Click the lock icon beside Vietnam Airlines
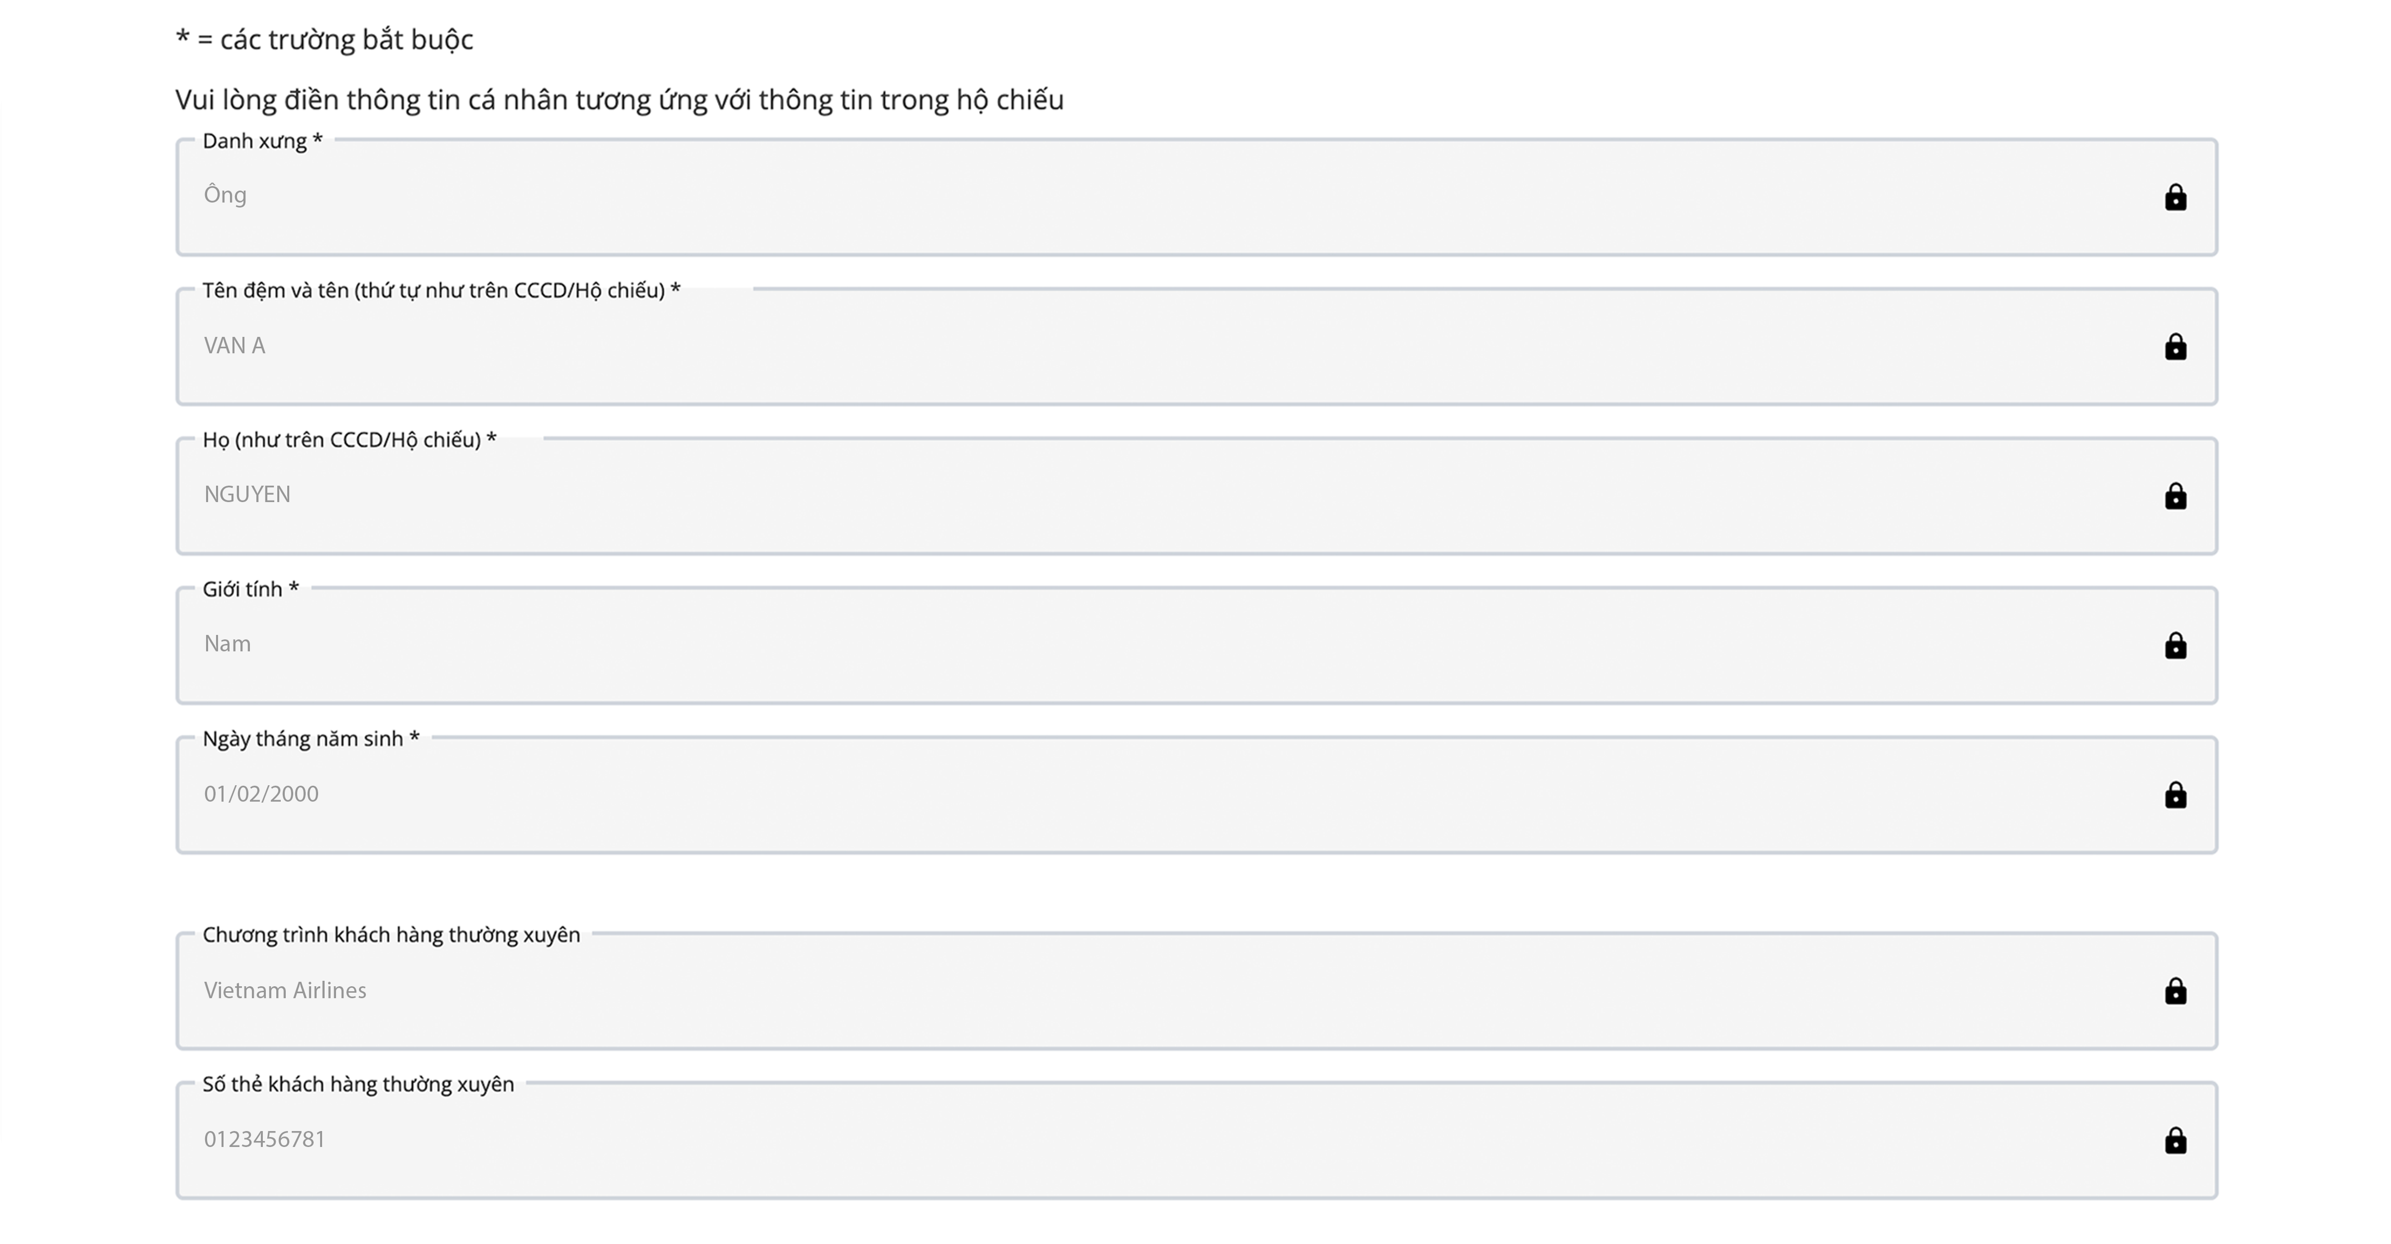 click(2175, 992)
